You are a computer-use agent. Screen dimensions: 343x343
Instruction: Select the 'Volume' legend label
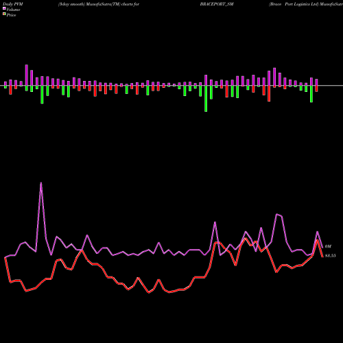13,10
